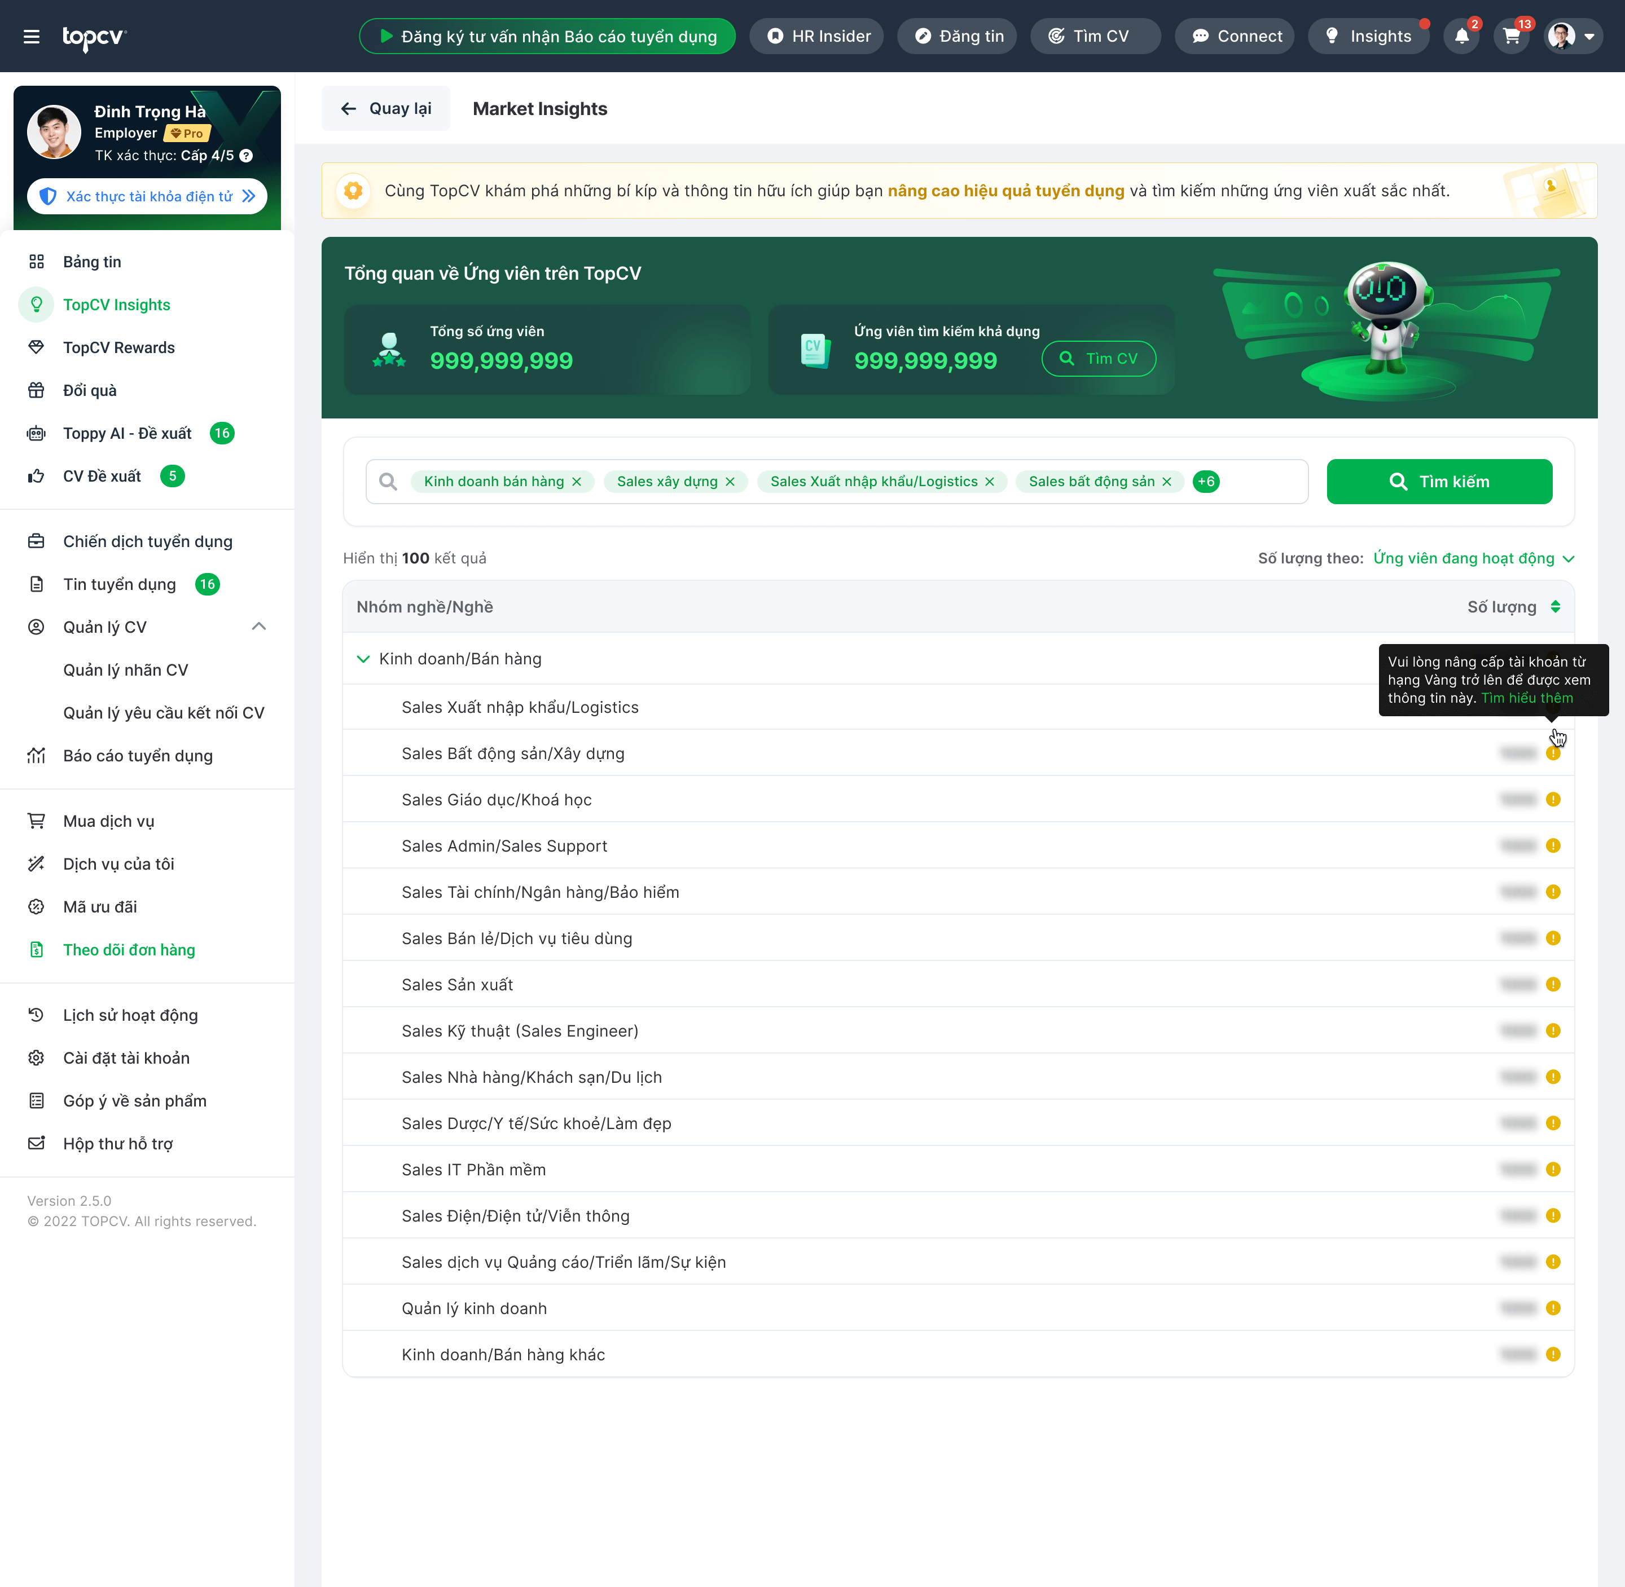Open the Ứng viên đang hoạt động dropdown

(1473, 558)
